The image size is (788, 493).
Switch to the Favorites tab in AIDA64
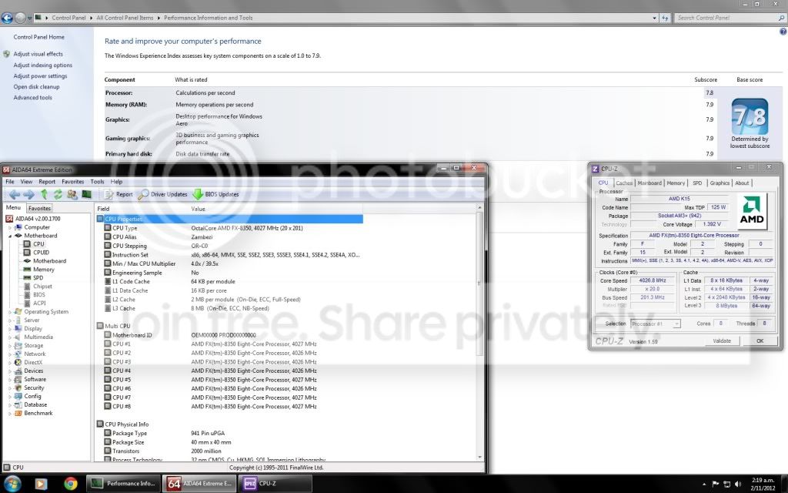click(x=39, y=208)
